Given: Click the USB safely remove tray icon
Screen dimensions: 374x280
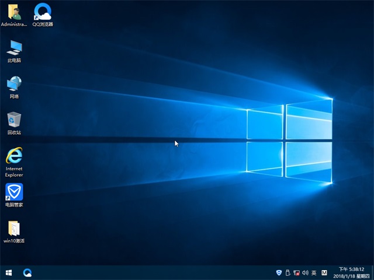Looking at the screenshot, I should pyautogui.click(x=288, y=272).
